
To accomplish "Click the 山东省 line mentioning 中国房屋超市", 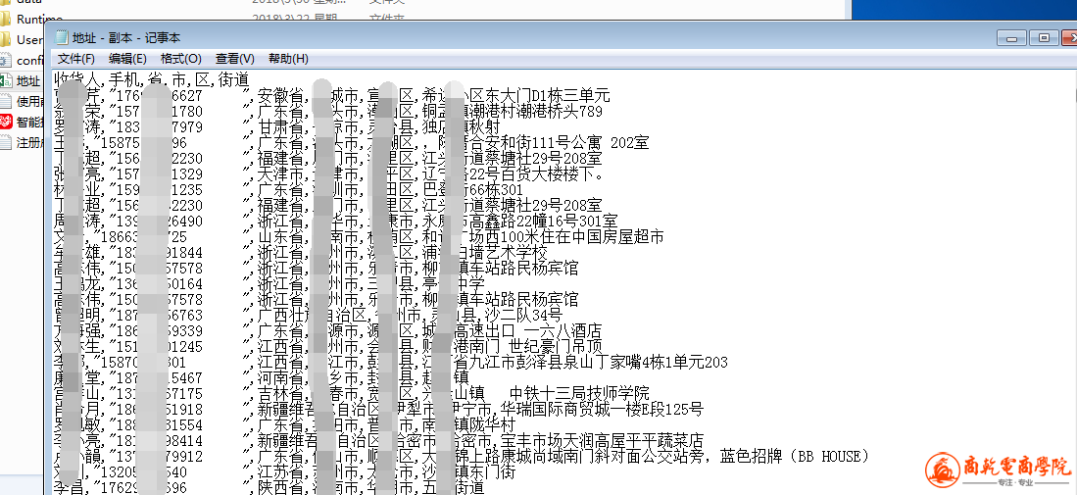I will (x=360, y=237).
